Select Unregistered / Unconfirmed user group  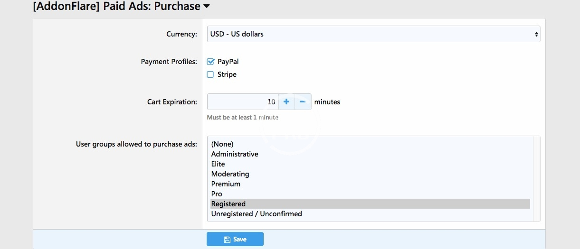coord(257,214)
